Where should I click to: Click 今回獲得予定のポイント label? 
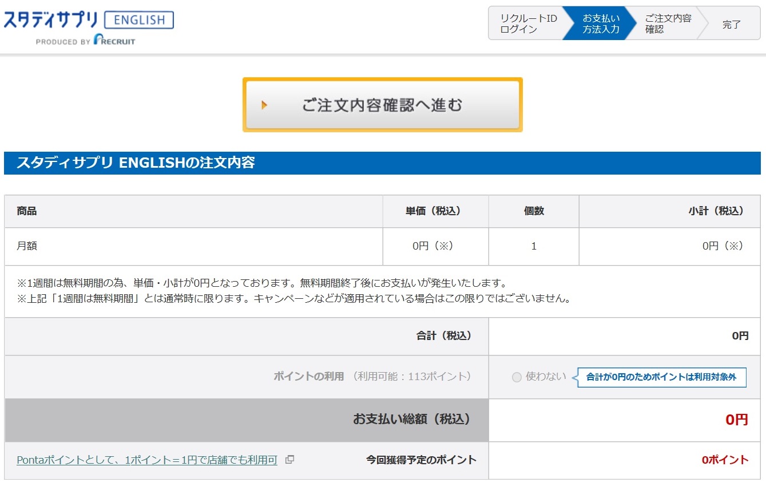point(421,460)
